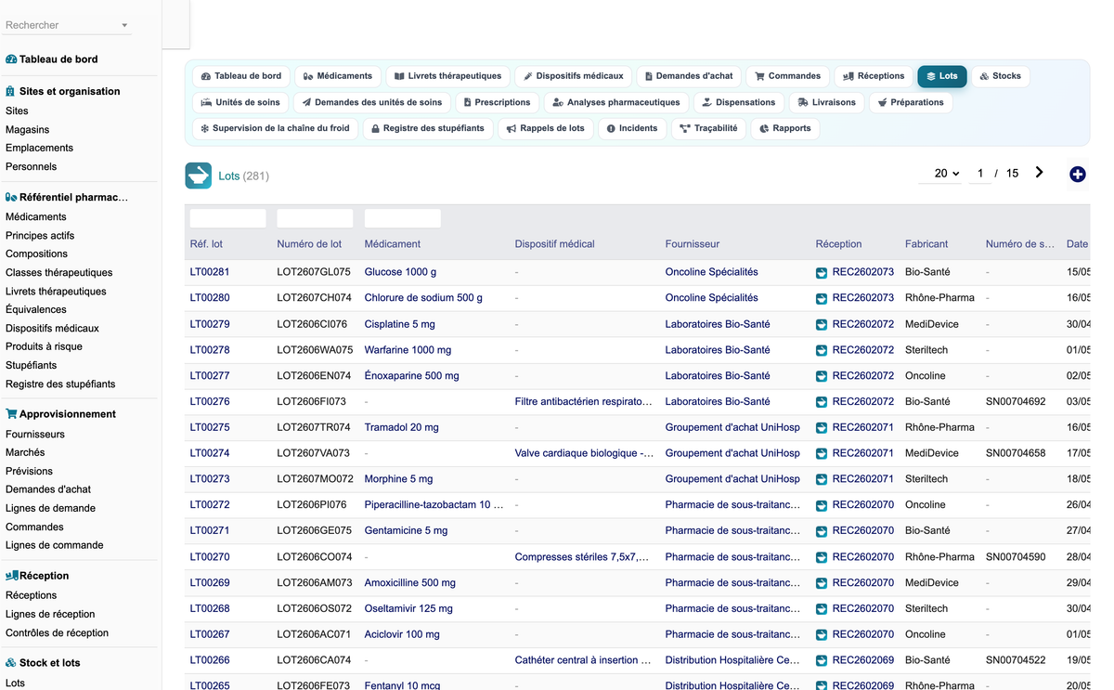The image size is (1114, 690).
Task: Switch to Livrets thérapeutiques tab
Action: tap(447, 76)
